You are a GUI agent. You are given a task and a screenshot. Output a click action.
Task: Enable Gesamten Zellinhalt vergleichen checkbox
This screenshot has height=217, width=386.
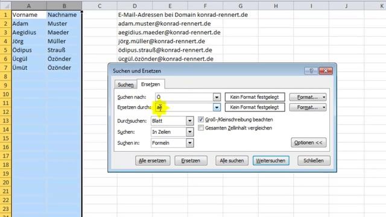pos(201,128)
